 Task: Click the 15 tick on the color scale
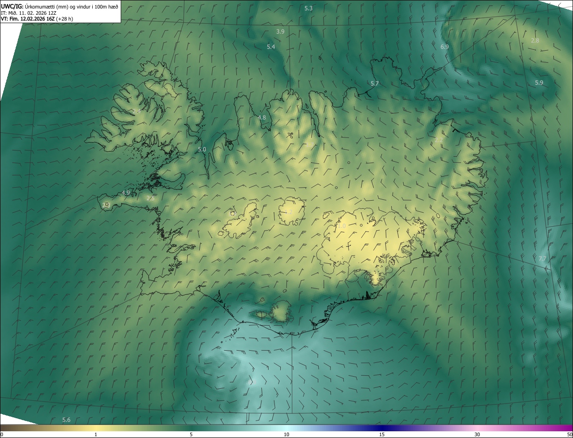tap(382, 434)
